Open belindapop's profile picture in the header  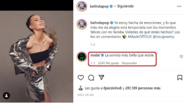[82, 6]
